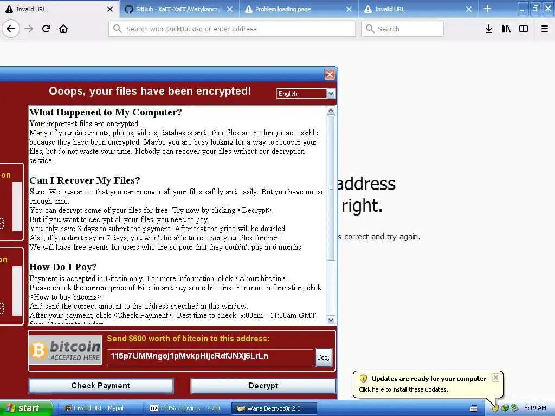
Task: Click the on-screen keyboard icon on the taskbar
Action: click(x=474, y=408)
